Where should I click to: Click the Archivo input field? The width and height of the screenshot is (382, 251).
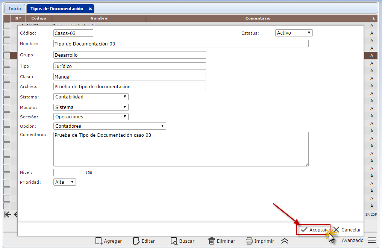[x=130, y=86]
